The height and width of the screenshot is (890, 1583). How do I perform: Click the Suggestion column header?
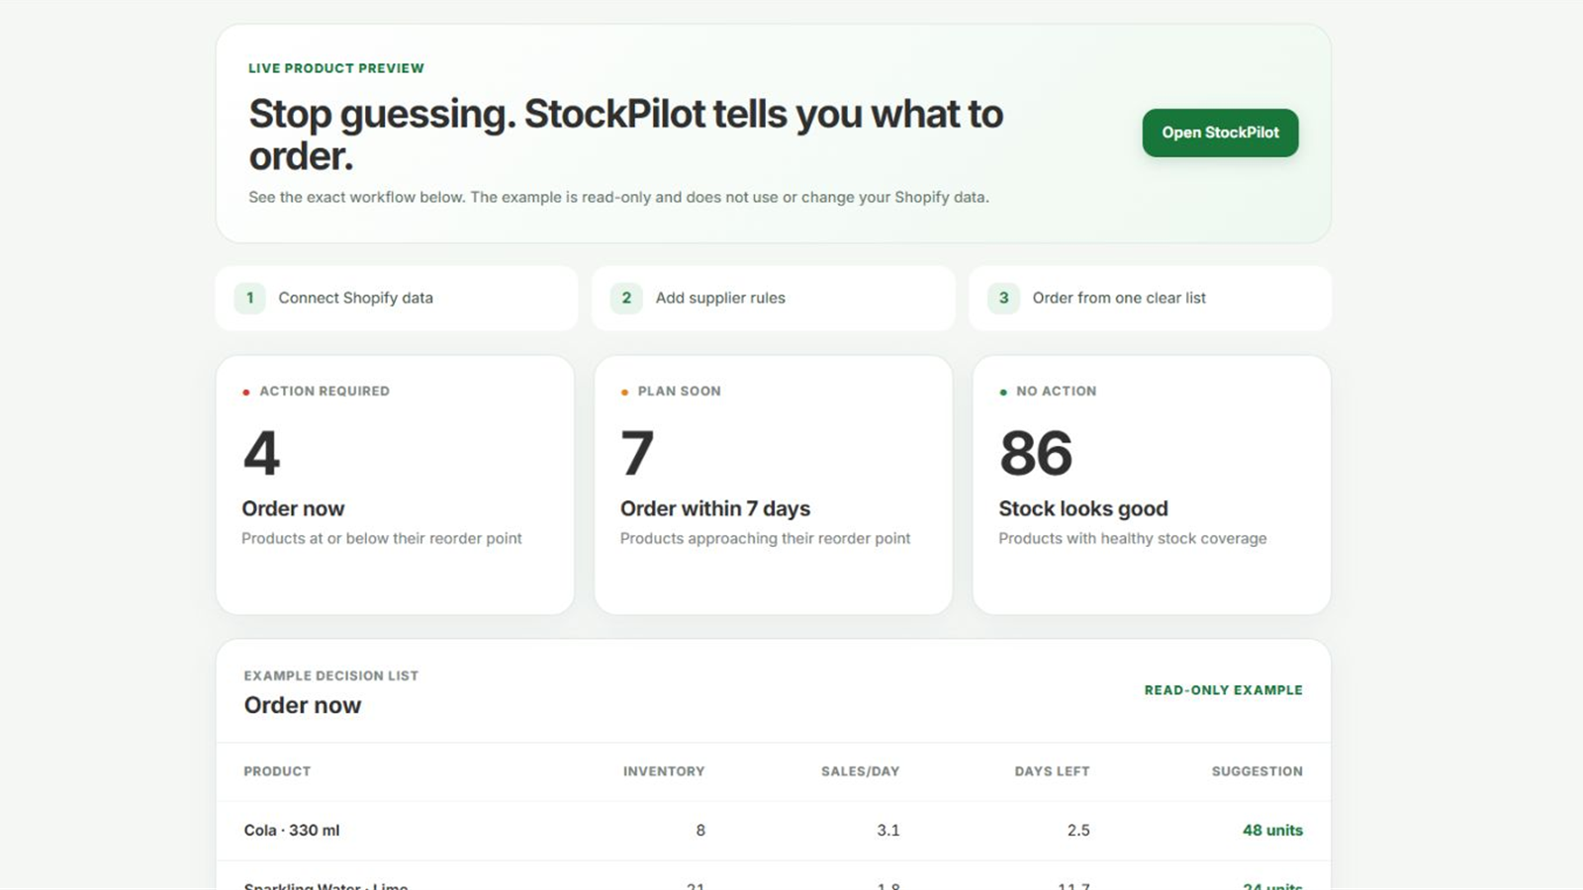(x=1257, y=771)
